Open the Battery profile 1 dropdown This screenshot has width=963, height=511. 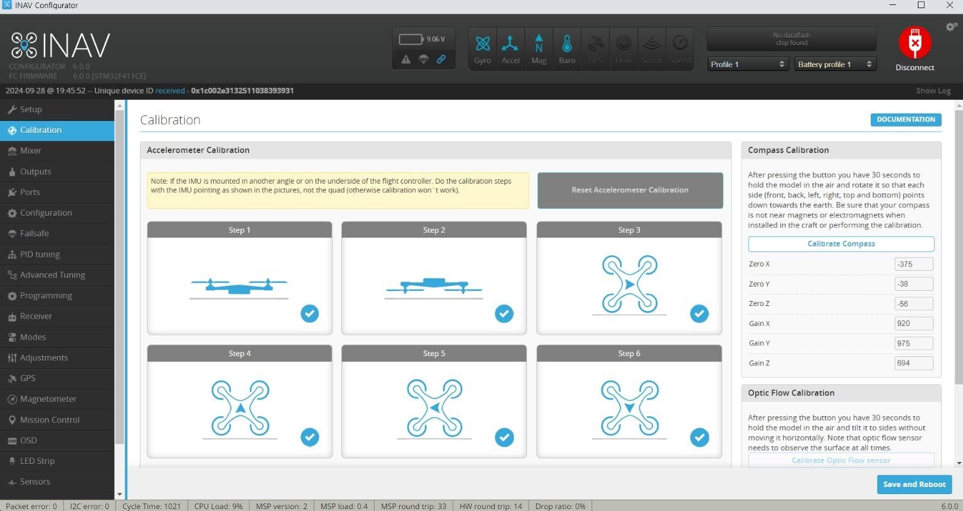coord(834,64)
